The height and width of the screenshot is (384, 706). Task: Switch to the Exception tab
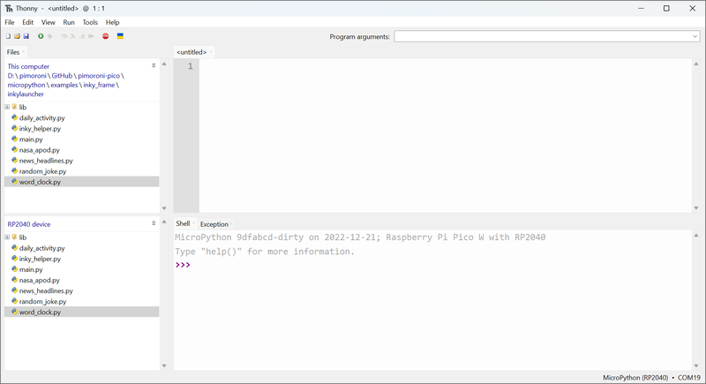pyautogui.click(x=214, y=224)
